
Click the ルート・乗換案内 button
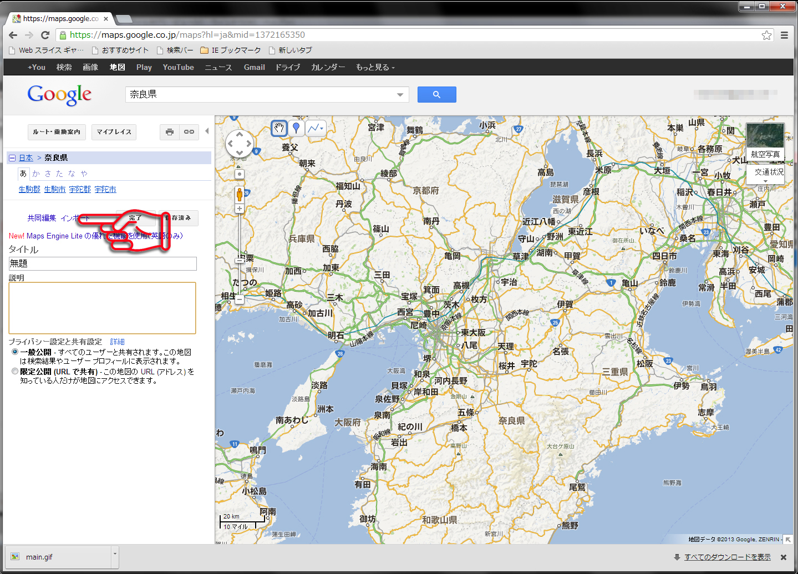pyautogui.click(x=57, y=132)
